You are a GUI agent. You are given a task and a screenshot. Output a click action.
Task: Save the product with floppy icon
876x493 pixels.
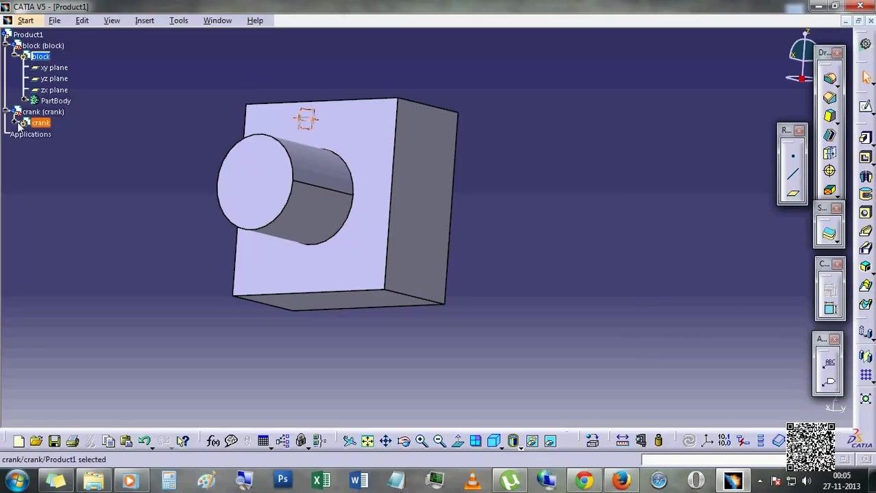[x=54, y=442]
